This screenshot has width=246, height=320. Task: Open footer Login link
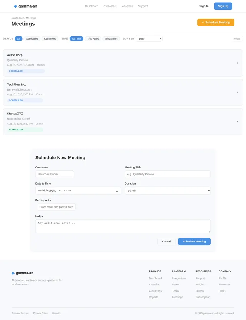(222, 291)
